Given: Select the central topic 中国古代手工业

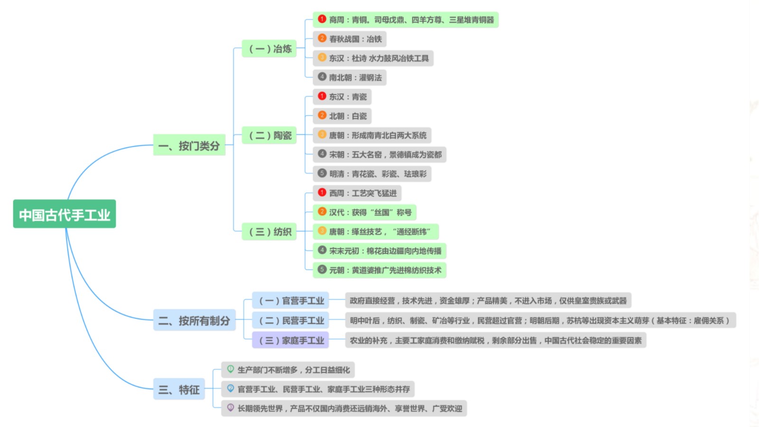Looking at the screenshot, I should coord(65,214).
